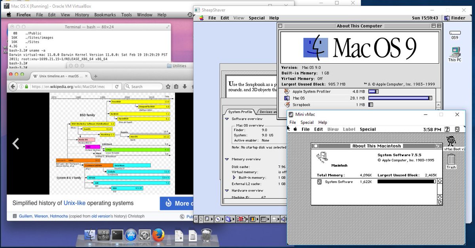The height and width of the screenshot is (248, 475).
Task: Open the Mini vMac window's Help menu
Action: (x=323, y=122)
